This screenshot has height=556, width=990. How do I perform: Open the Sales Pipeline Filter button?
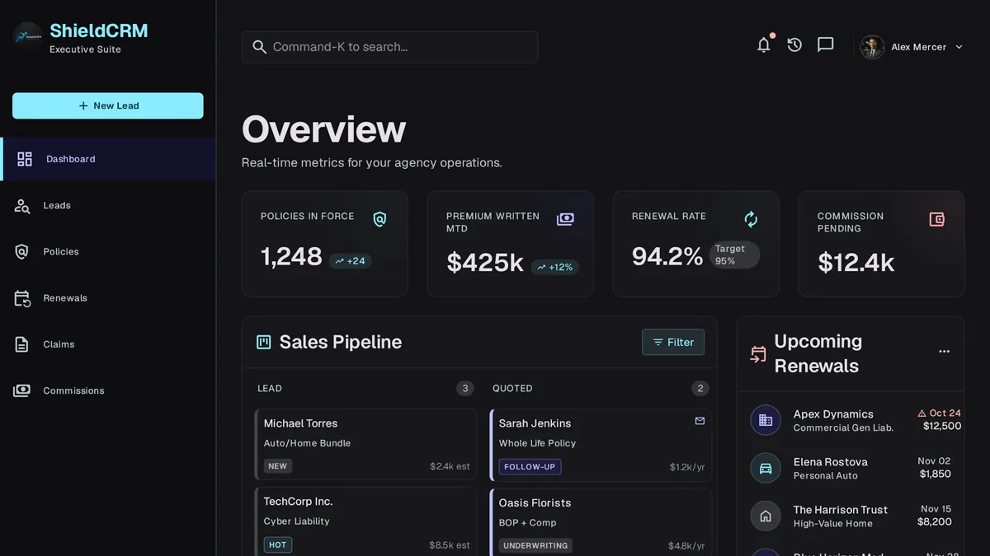673,342
